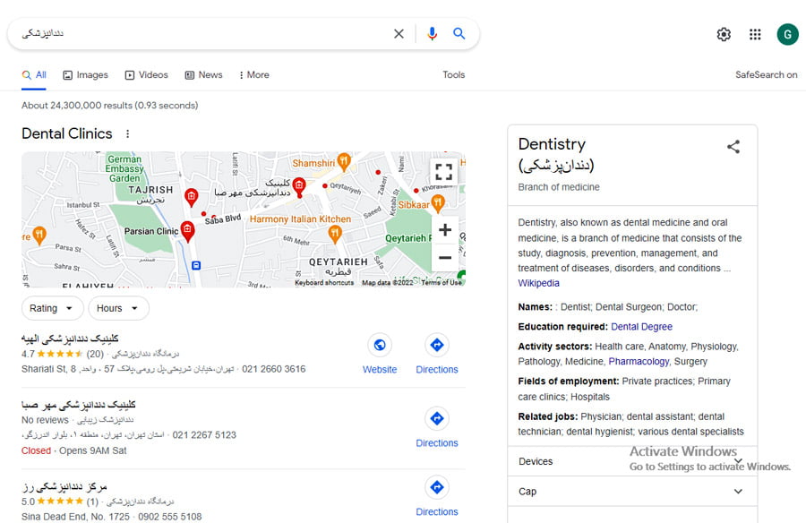Open the Wikipedia link in Dentistry panel
This screenshot has width=806, height=523.
[538, 283]
